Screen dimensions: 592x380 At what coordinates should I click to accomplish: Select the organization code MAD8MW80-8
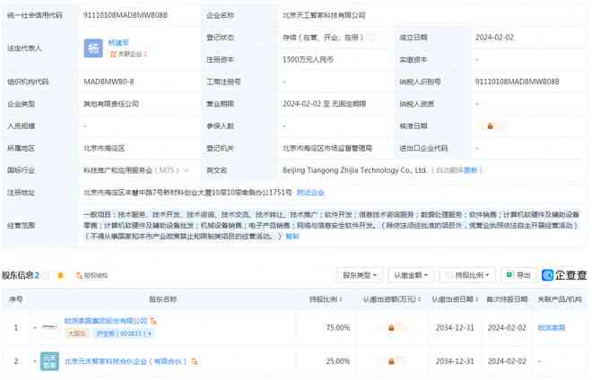pyautogui.click(x=109, y=82)
